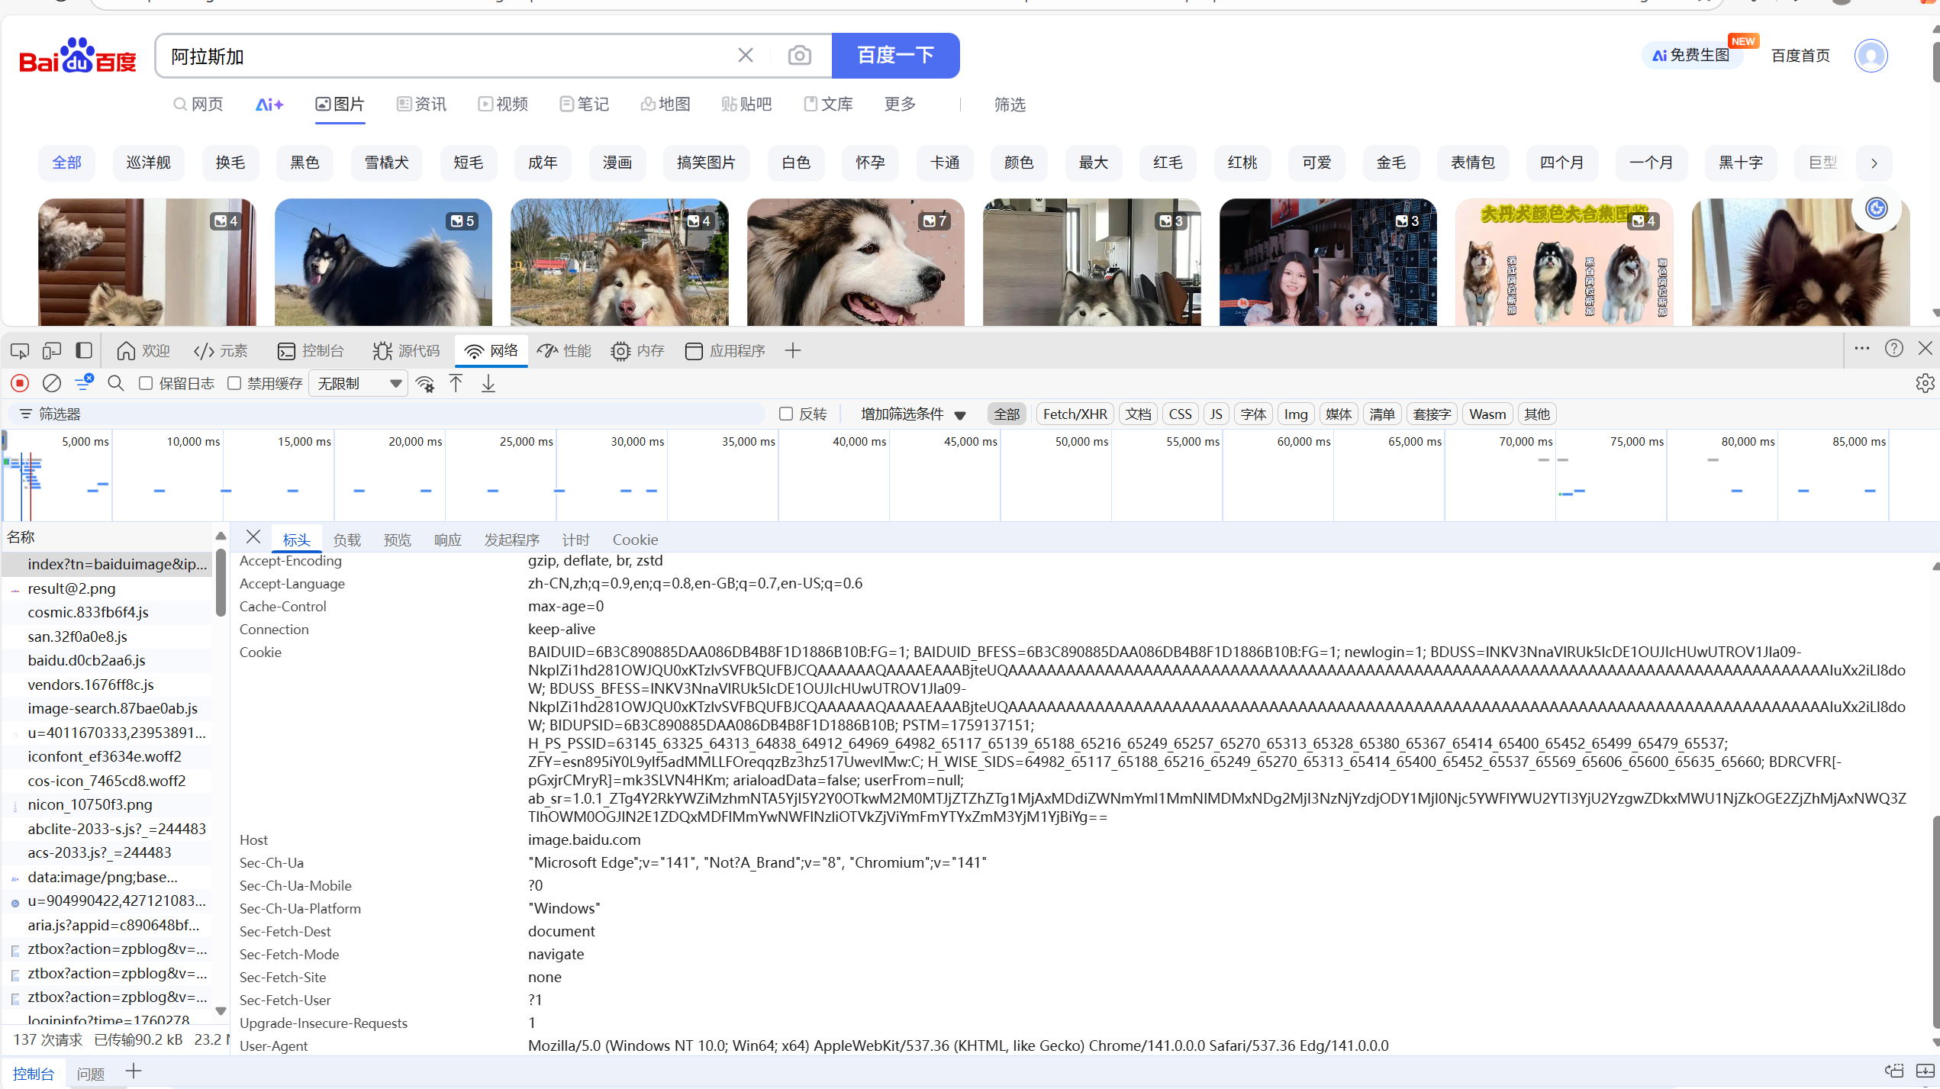Viewport: 1940px width, 1089px height.
Task: Clear the network log
Action: [x=51, y=383]
